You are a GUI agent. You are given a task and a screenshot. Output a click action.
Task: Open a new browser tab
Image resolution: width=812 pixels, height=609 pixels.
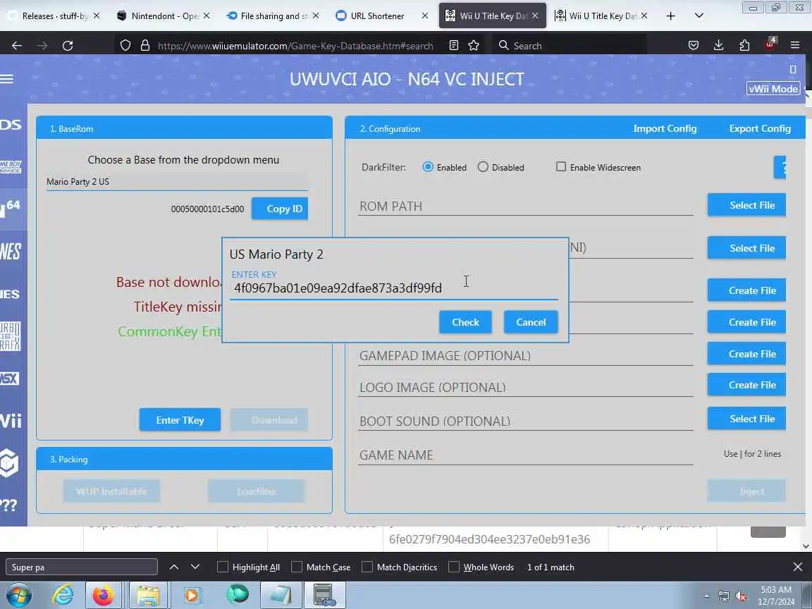[x=670, y=16]
